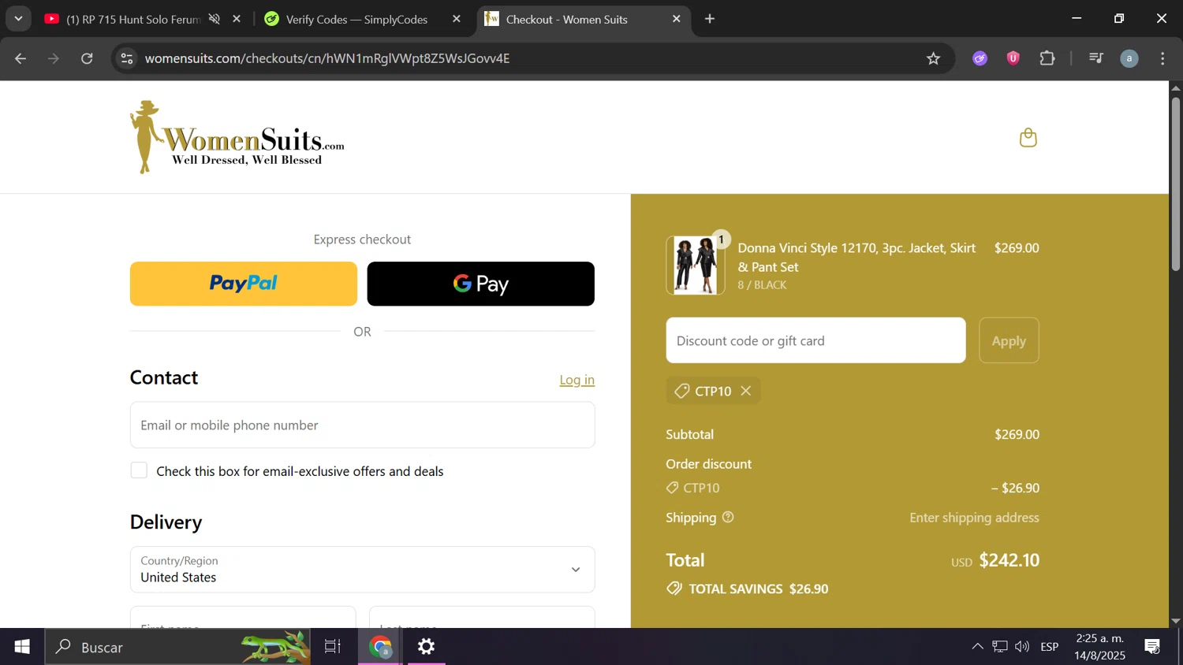Click the shipping help question mark icon
This screenshot has width=1183, height=665.
point(728,518)
